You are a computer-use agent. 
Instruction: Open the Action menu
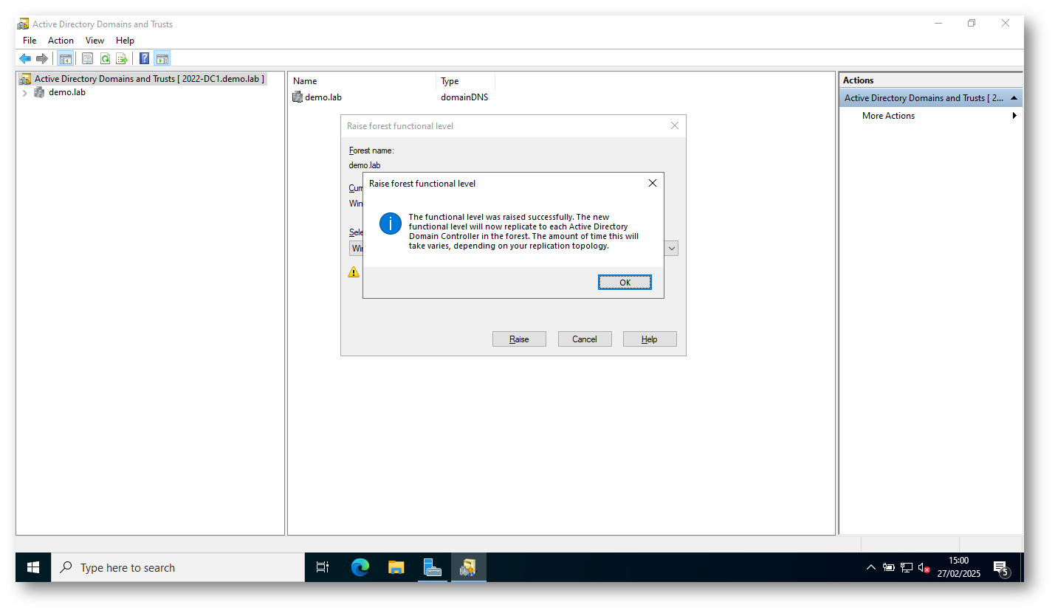tap(61, 41)
